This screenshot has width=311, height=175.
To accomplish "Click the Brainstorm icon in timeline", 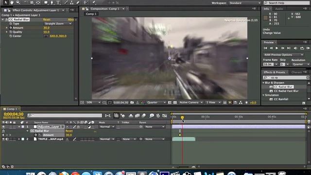I will [x=152, y=116].
